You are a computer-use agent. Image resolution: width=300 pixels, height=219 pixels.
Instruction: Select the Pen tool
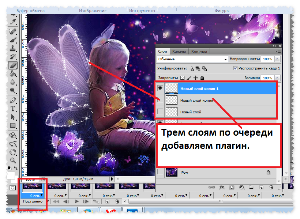pos(13,100)
